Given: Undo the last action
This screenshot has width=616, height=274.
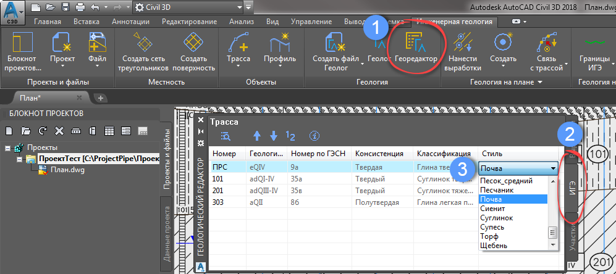Looking at the screenshot, I should [95, 7].
